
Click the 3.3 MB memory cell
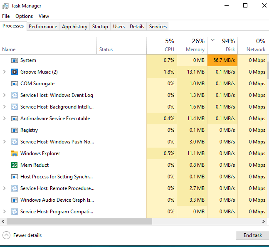click(192, 200)
